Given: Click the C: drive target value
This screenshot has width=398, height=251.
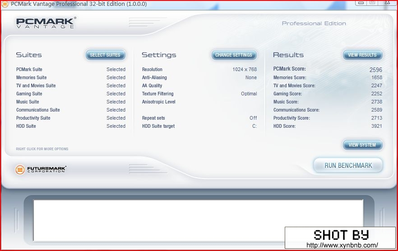Looking at the screenshot, I should (255, 126).
